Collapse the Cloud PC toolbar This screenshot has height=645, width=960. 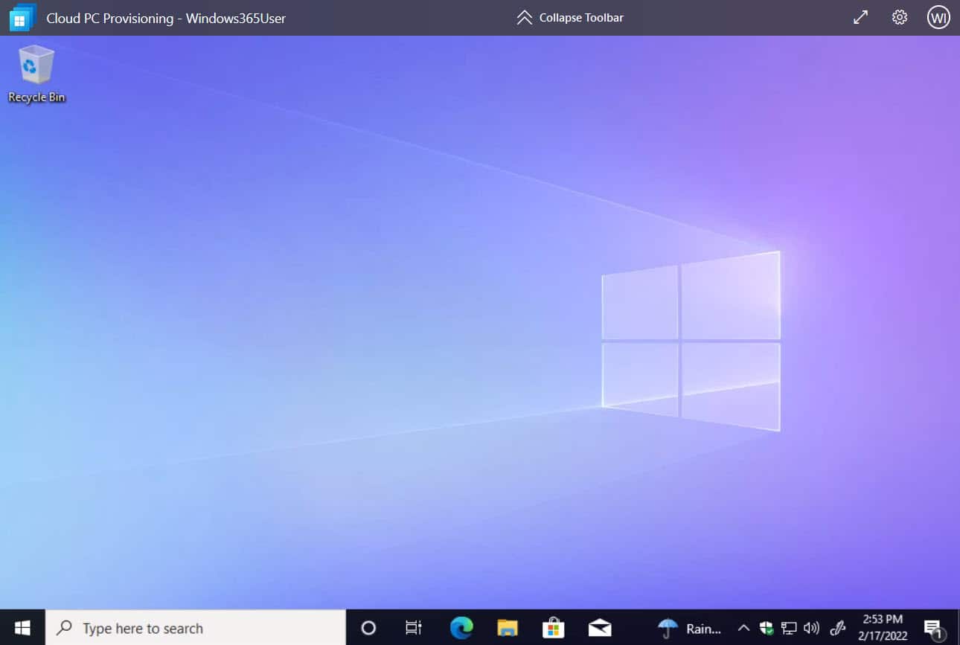click(570, 17)
